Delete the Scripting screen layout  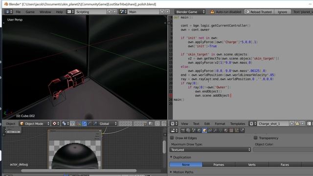[x=114, y=12]
